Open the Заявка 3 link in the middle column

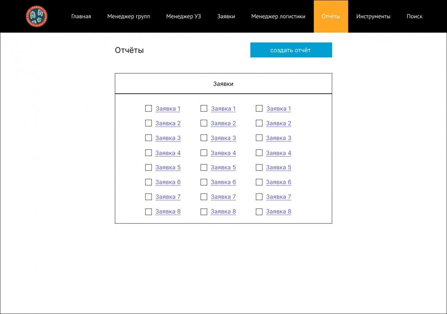[x=223, y=138]
